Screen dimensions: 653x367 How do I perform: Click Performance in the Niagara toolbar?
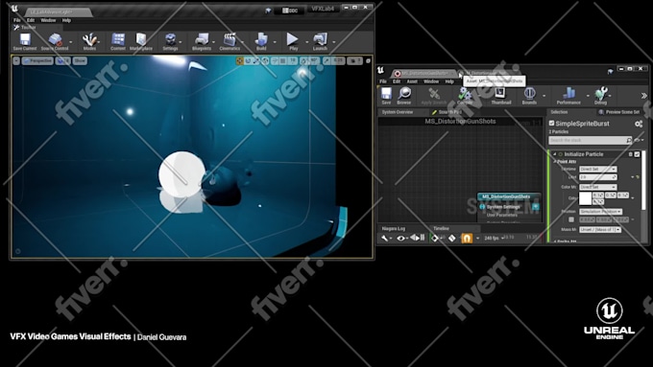568,96
